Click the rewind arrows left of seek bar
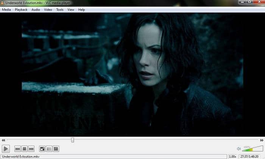The height and width of the screenshot is (159, 265). tap(4, 140)
